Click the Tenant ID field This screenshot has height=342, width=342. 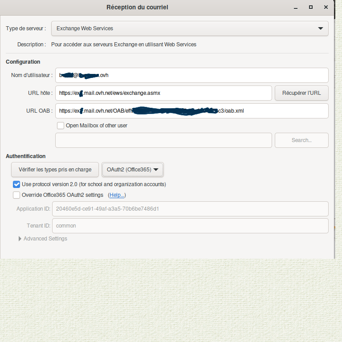pyautogui.click(x=190, y=226)
